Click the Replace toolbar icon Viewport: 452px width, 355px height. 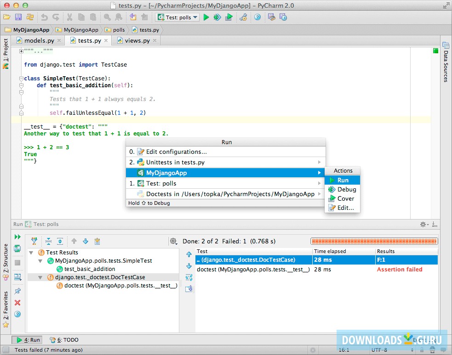pos(119,17)
